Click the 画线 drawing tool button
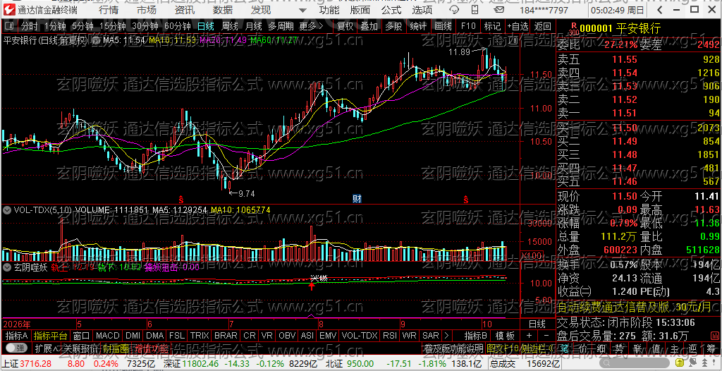This screenshot has width=722, height=371. [443, 26]
